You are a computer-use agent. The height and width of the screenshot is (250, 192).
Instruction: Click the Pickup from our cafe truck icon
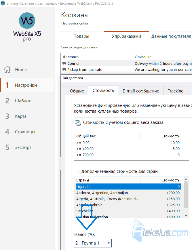click(x=64, y=69)
